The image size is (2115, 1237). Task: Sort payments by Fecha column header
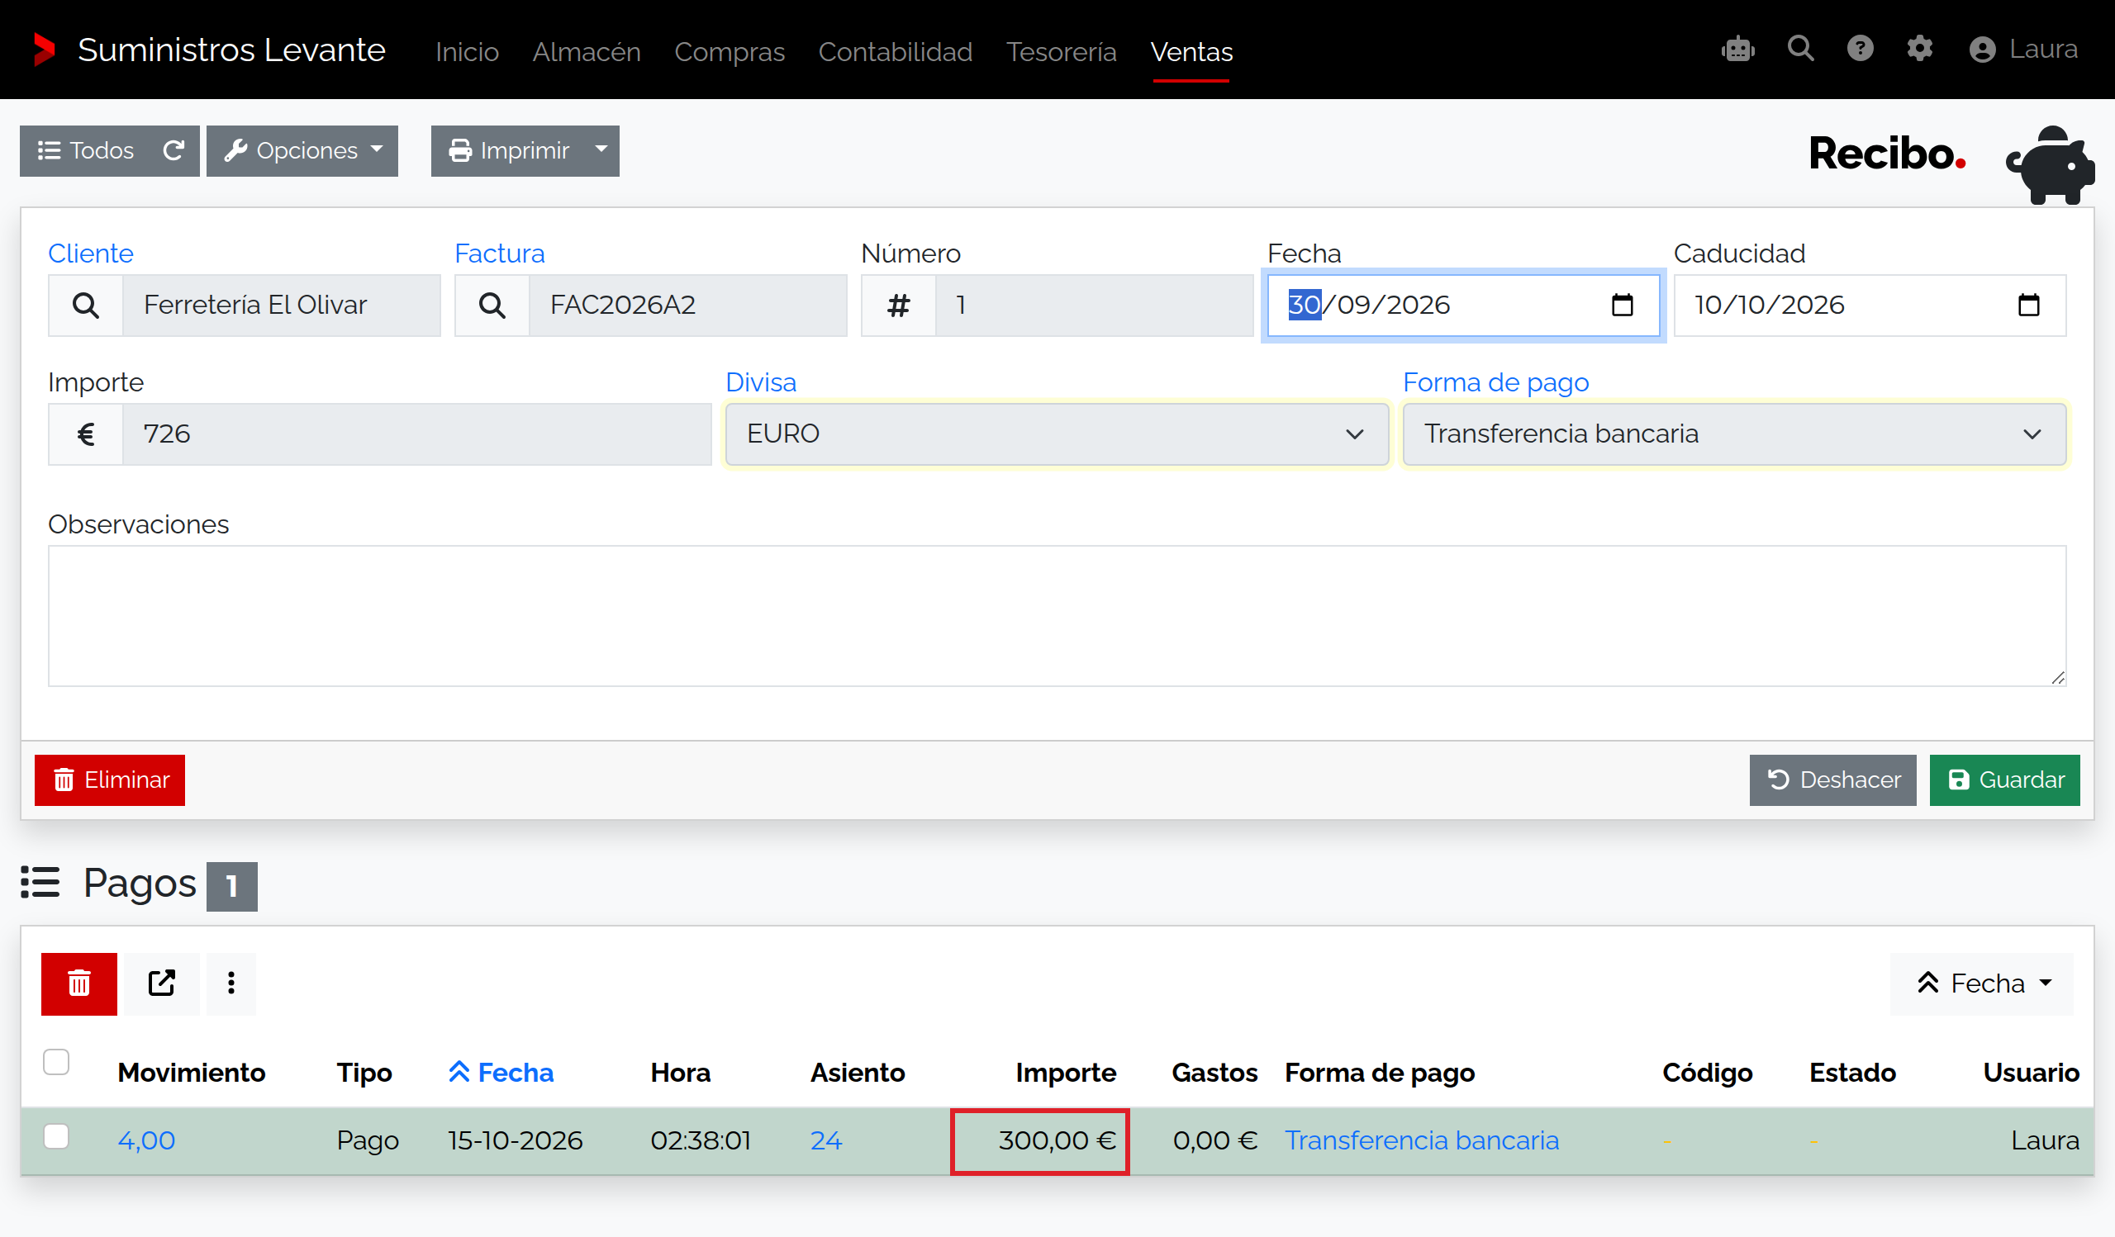501,1073
